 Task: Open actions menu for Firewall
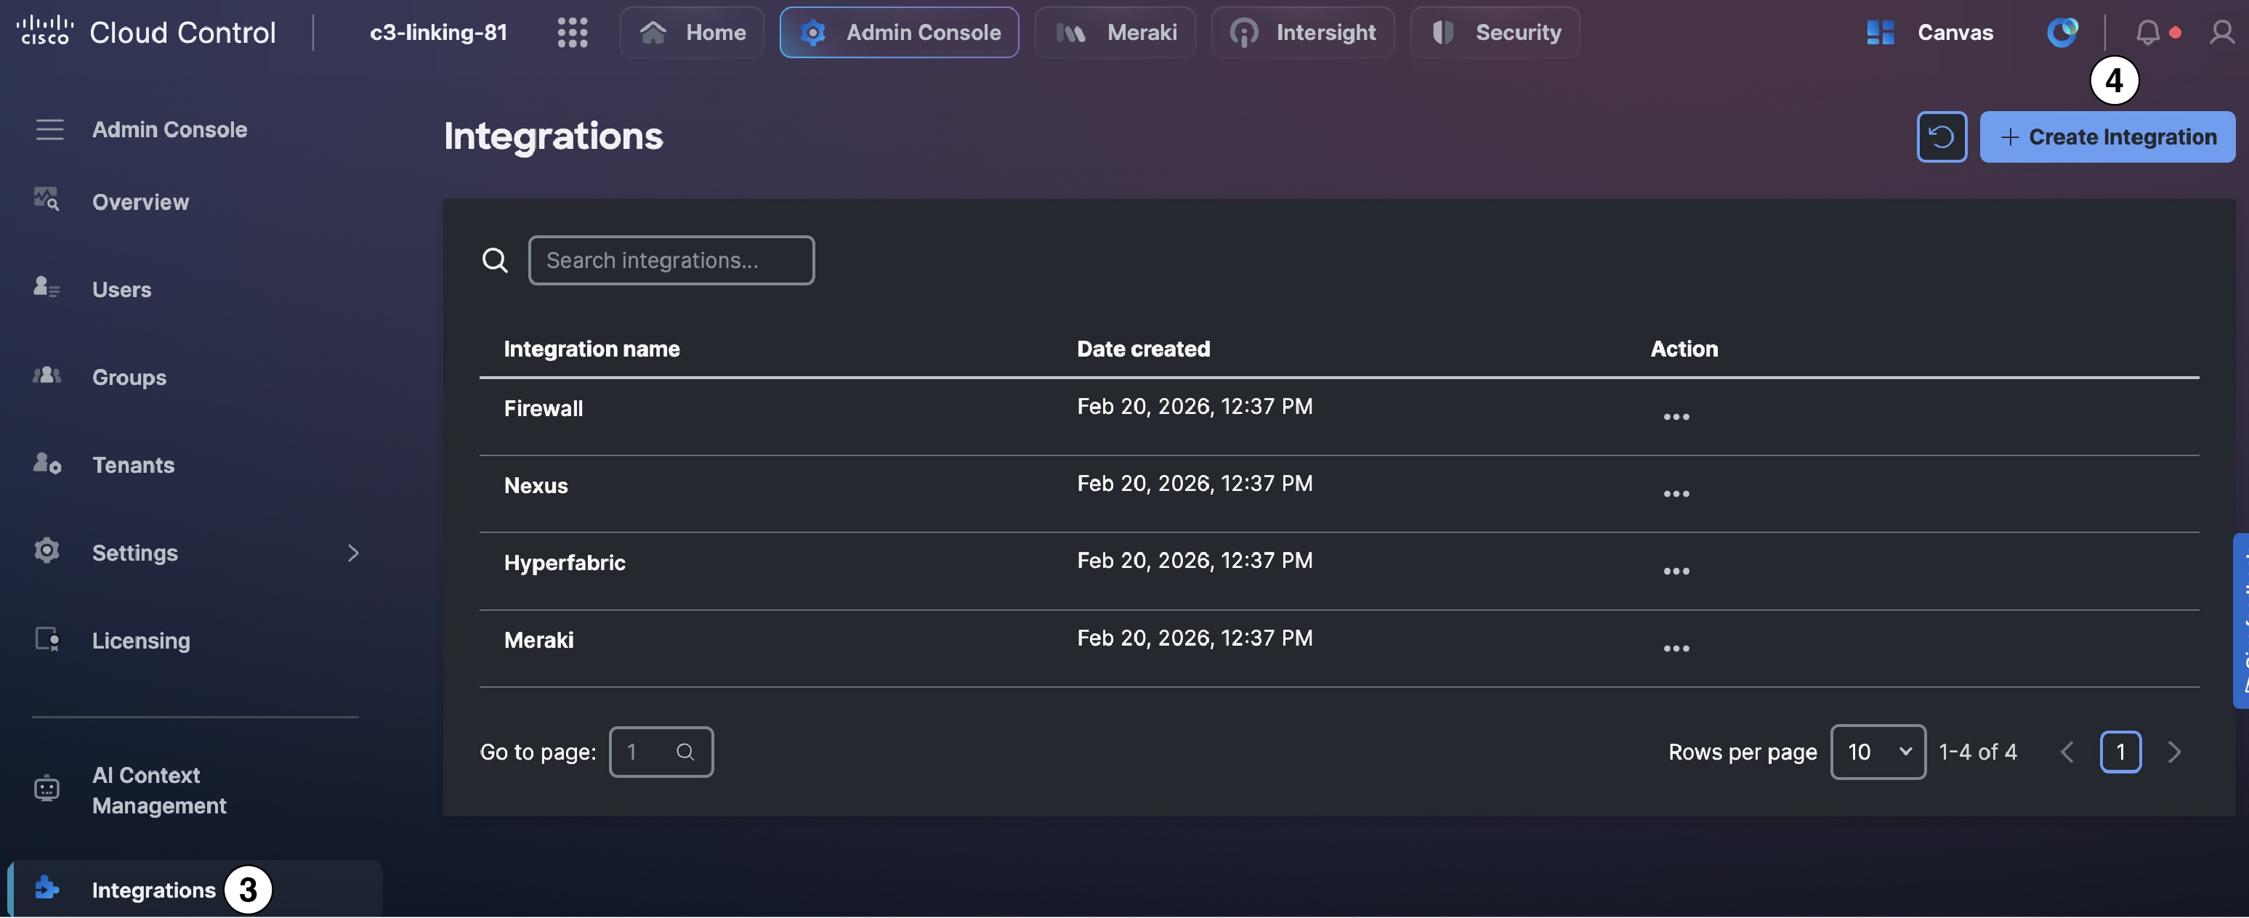coord(1676,416)
